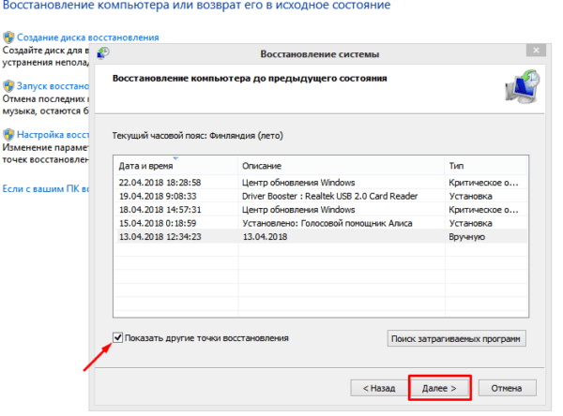This screenshot has height=416, width=563.
Task: Click shield icon beside Запуск восстановления link
Action: click(8, 86)
